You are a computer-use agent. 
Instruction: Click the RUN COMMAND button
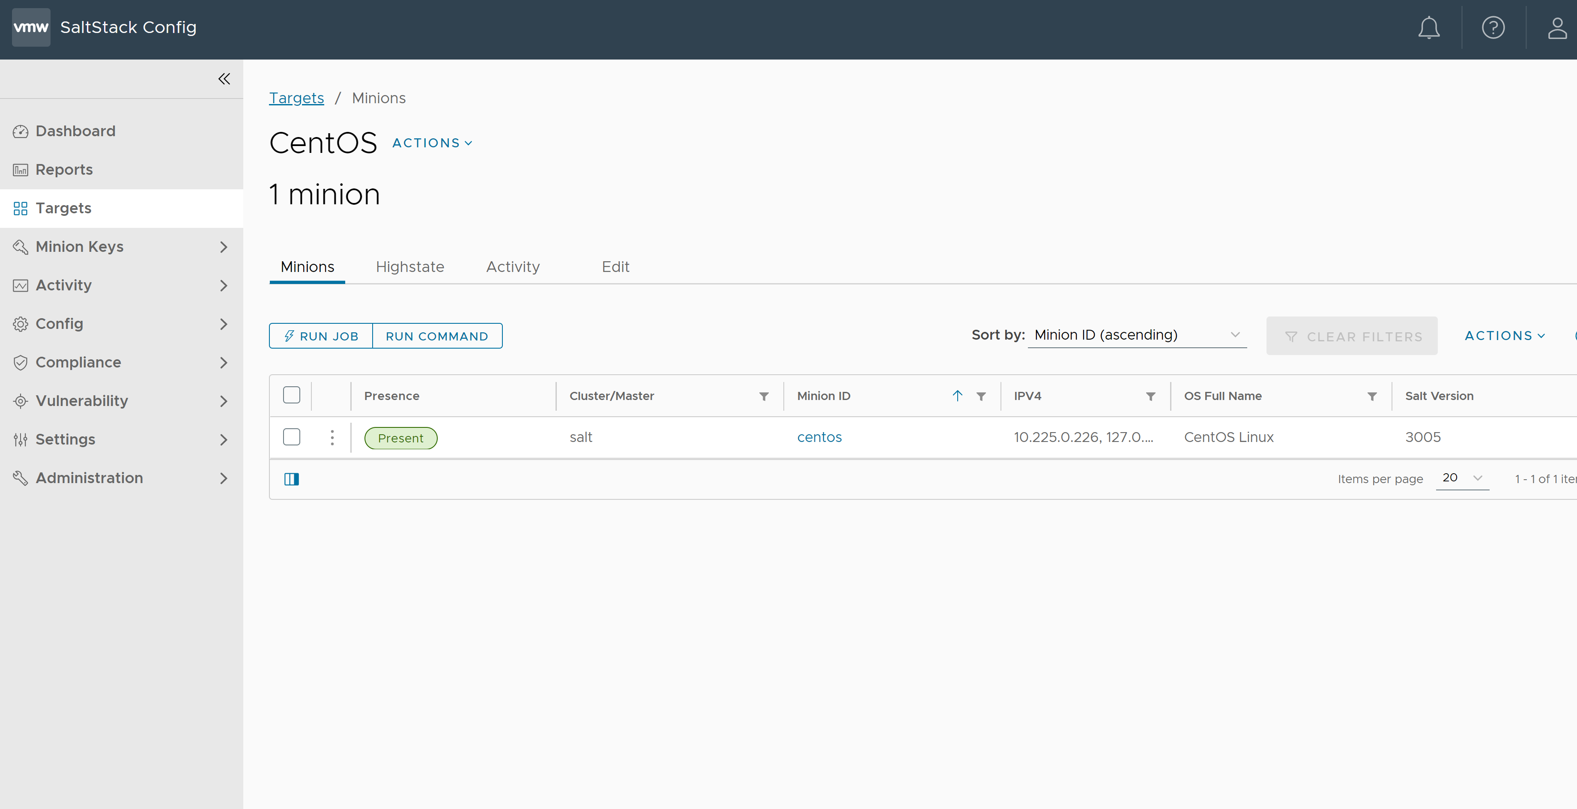coord(437,335)
